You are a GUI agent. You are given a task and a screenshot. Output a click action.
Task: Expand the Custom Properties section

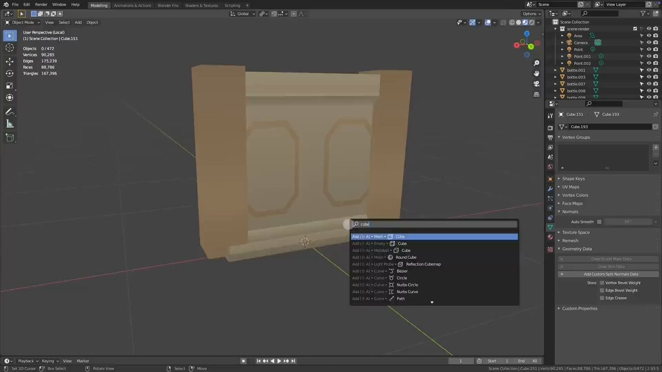pyautogui.click(x=579, y=309)
